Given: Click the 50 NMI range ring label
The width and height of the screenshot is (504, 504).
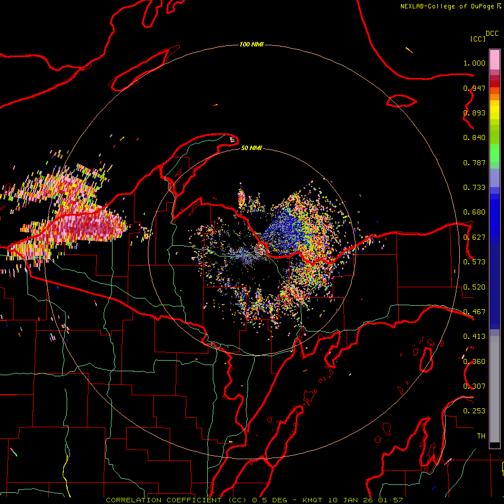Looking at the screenshot, I should point(251,148).
